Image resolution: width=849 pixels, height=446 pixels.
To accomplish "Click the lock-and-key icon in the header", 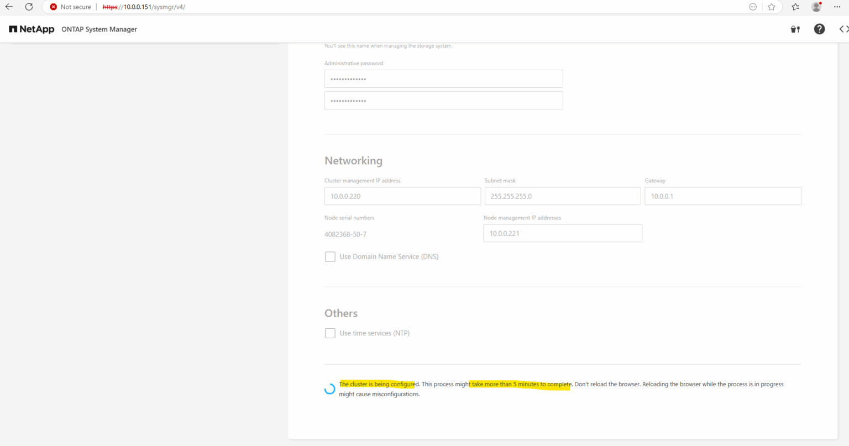I will click(795, 29).
